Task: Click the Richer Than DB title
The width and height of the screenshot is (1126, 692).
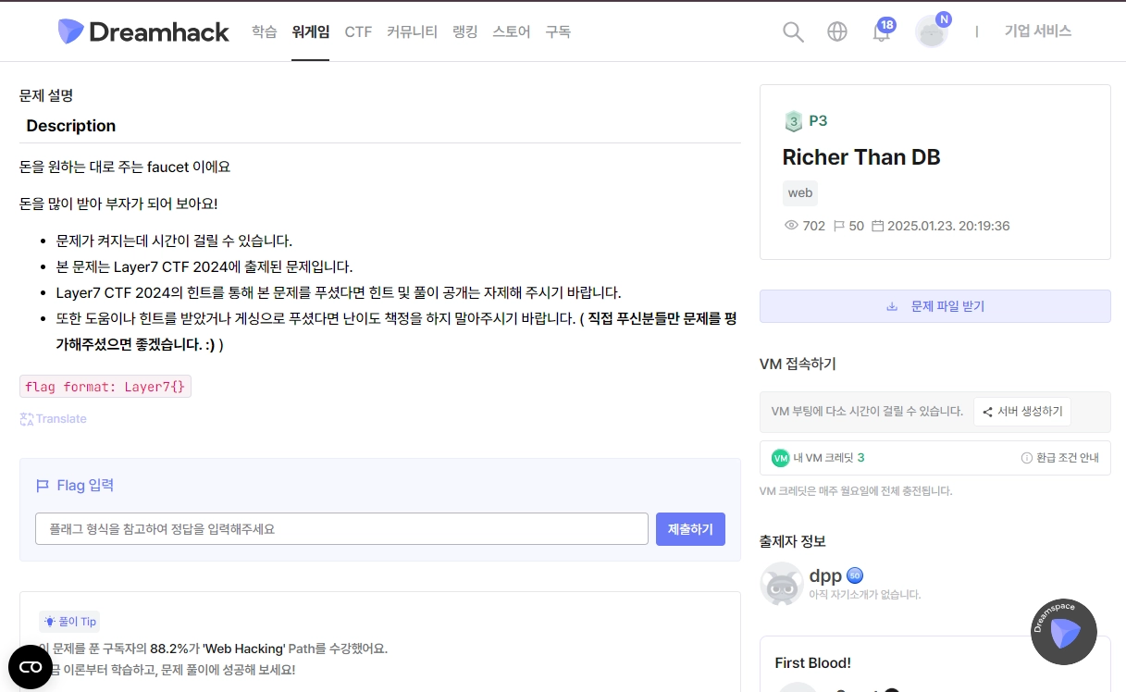Action: coord(861,157)
